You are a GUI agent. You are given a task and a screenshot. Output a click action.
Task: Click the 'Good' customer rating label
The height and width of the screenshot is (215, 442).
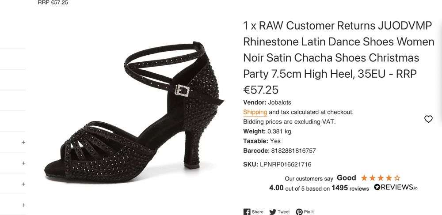click(x=346, y=178)
